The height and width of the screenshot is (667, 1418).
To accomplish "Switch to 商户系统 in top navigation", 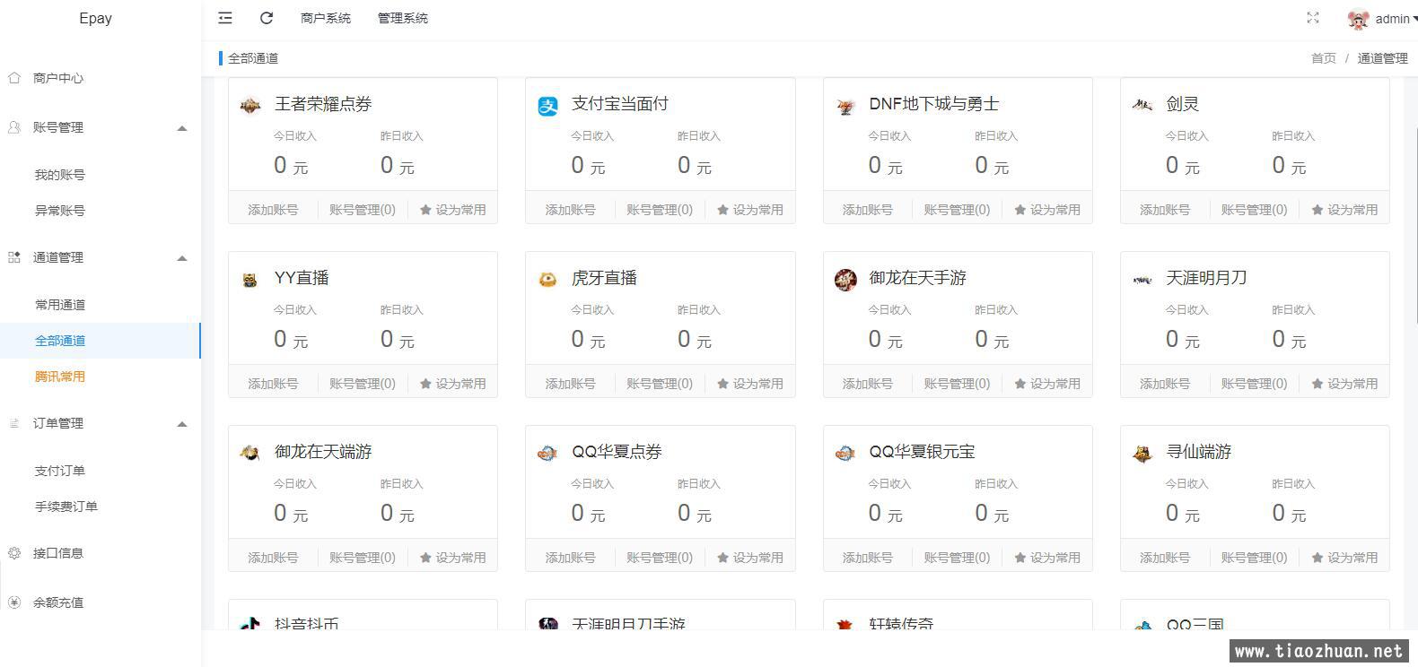I will pos(326,18).
